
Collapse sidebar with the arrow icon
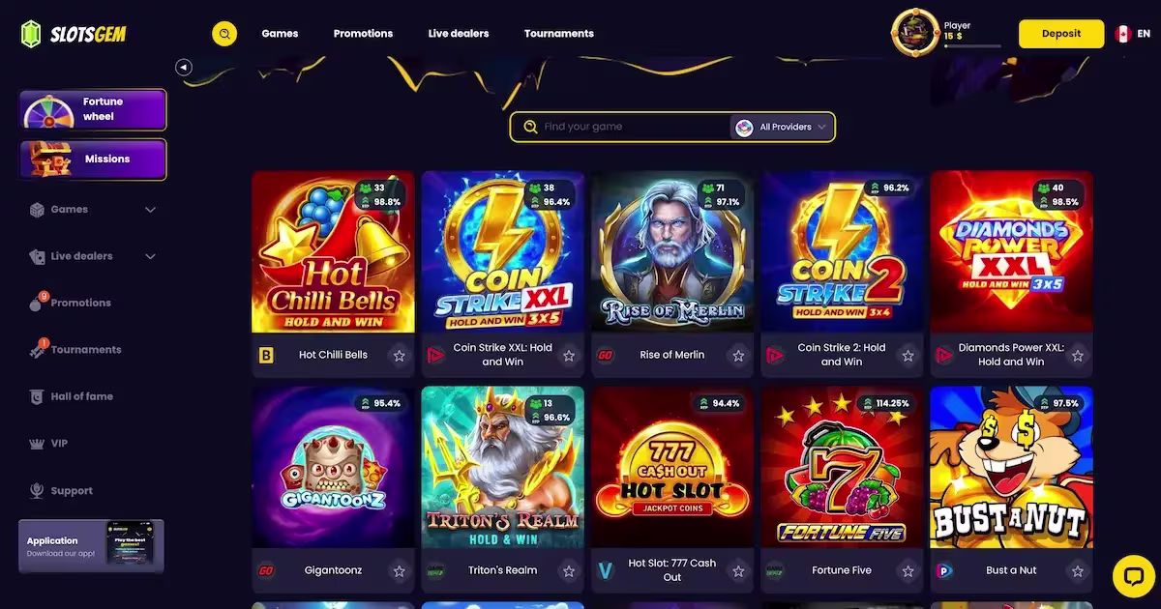coord(184,67)
